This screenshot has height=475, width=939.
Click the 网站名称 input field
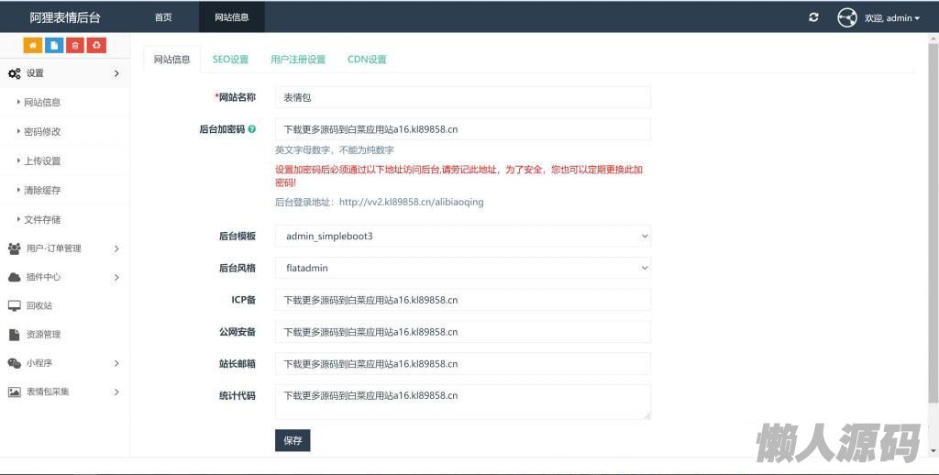462,97
